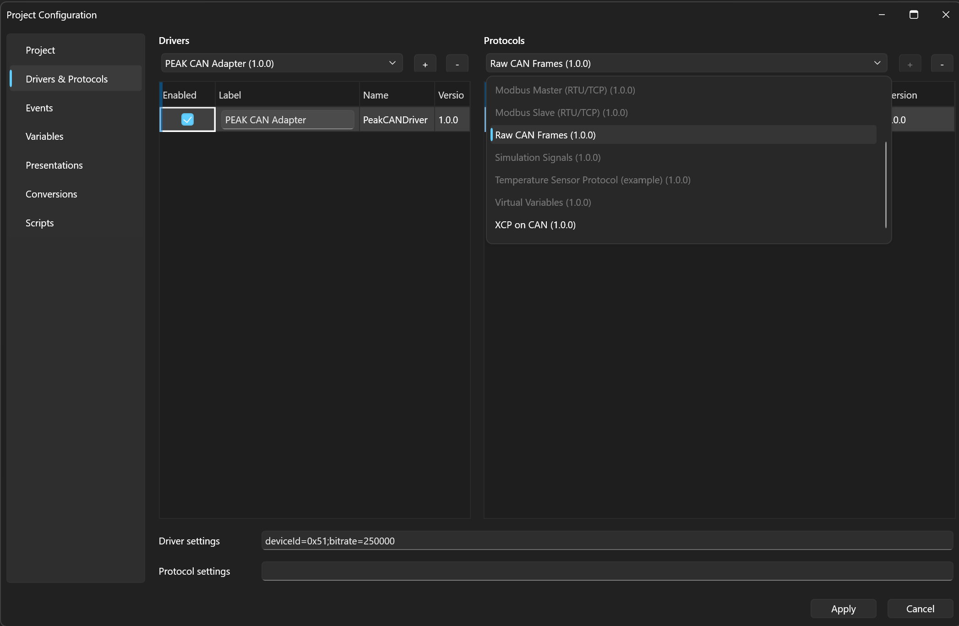The image size is (959, 626).
Task: Click the protocols remove minus button
Action: pos(942,64)
